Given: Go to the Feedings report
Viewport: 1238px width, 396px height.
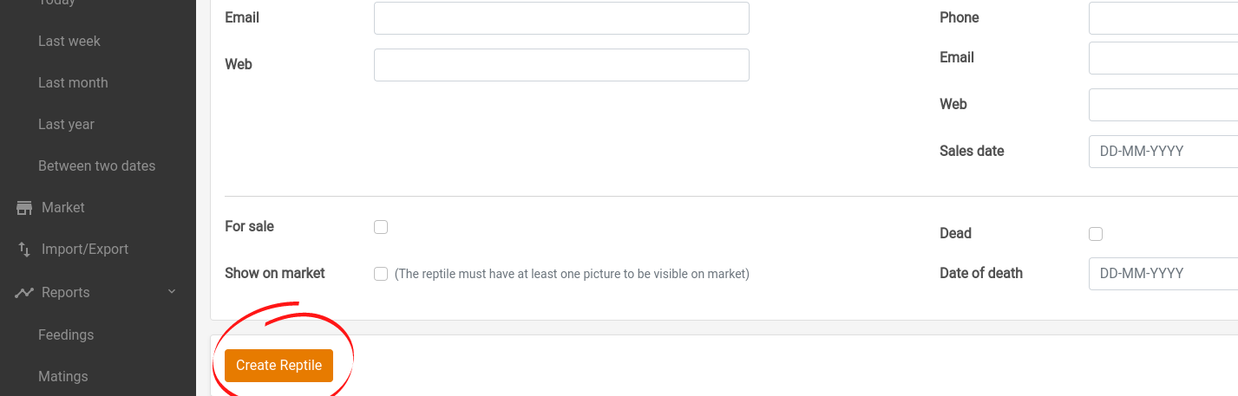Looking at the screenshot, I should coord(66,335).
